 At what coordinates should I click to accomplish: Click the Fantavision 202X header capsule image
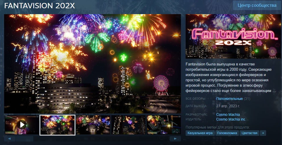233,36
